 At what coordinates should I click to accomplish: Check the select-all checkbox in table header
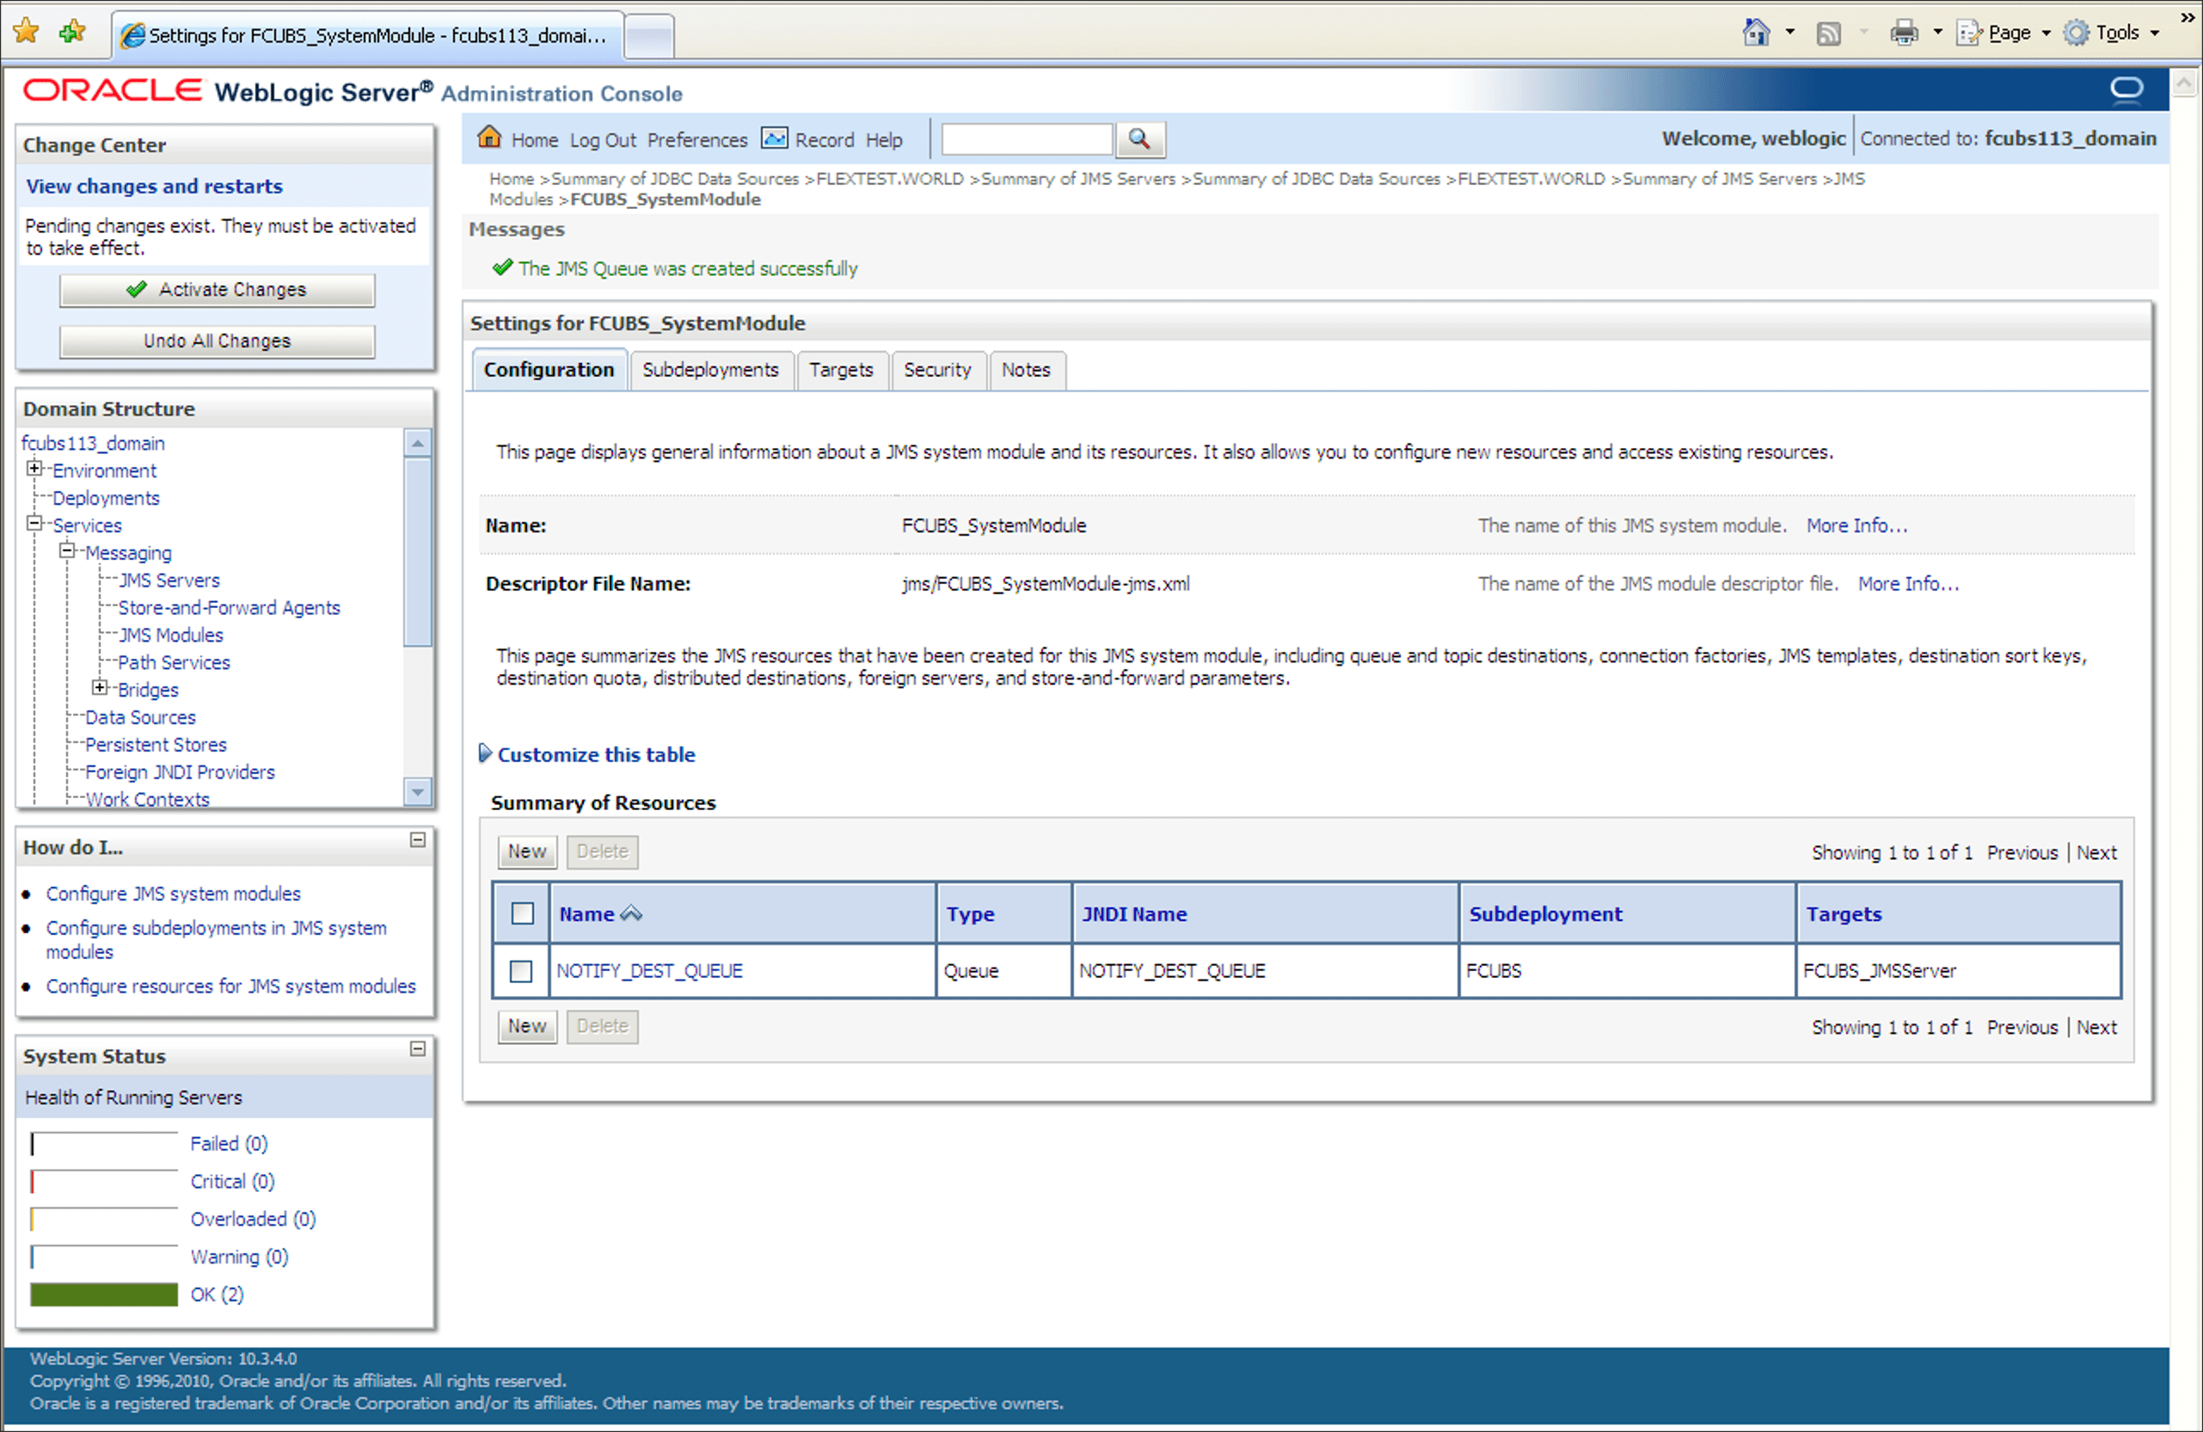522,913
